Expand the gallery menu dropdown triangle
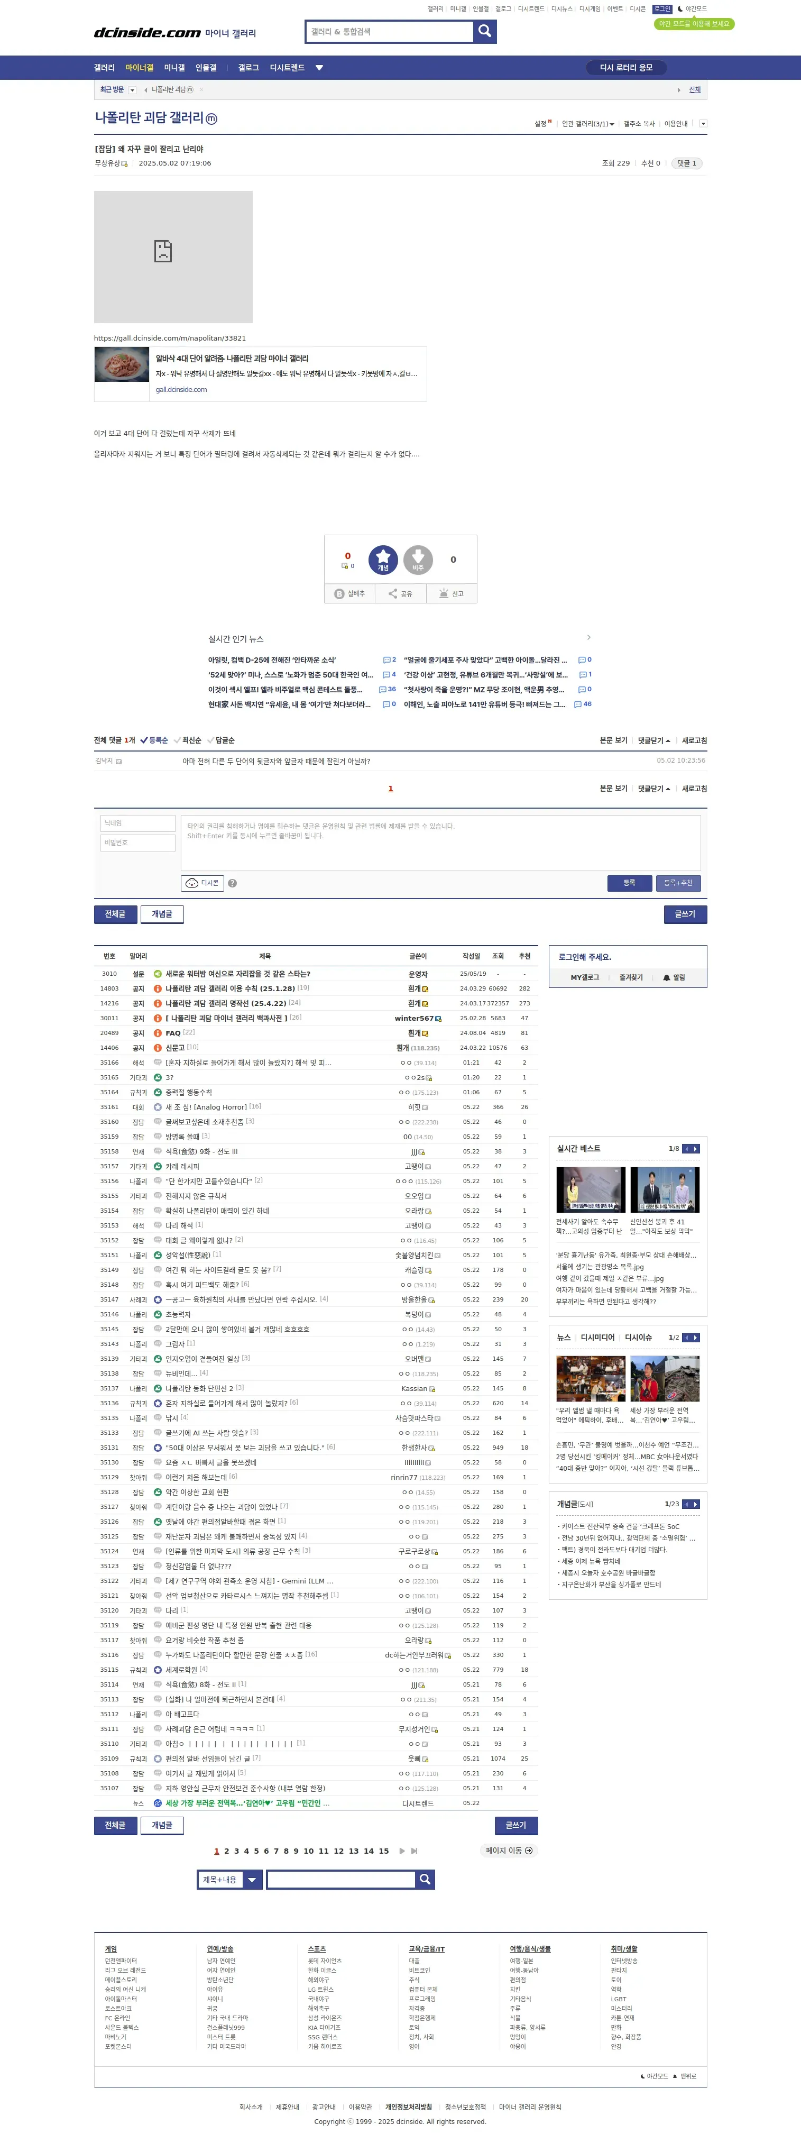The width and height of the screenshot is (801, 2152). click(x=318, y=68)
